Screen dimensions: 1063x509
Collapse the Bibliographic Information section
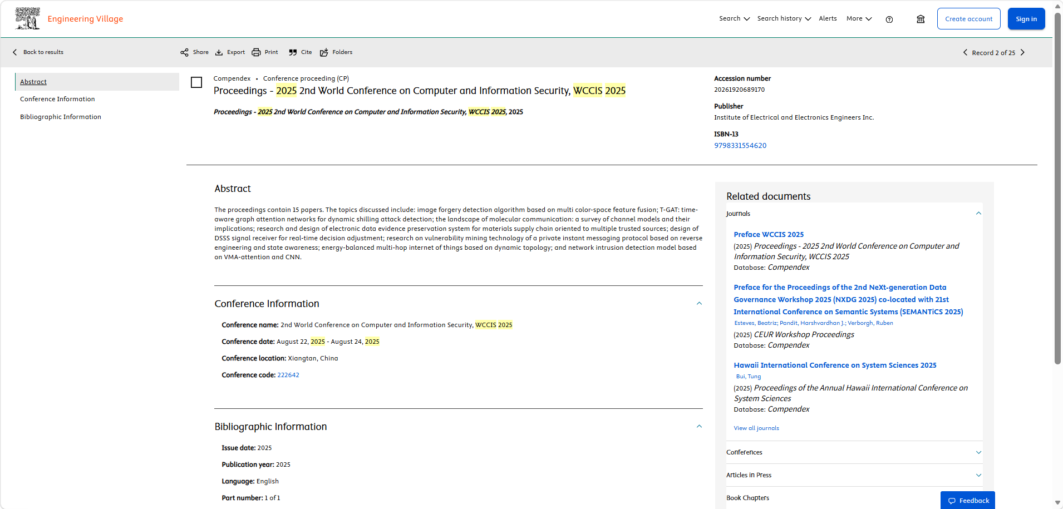click(x=699, y=427)
